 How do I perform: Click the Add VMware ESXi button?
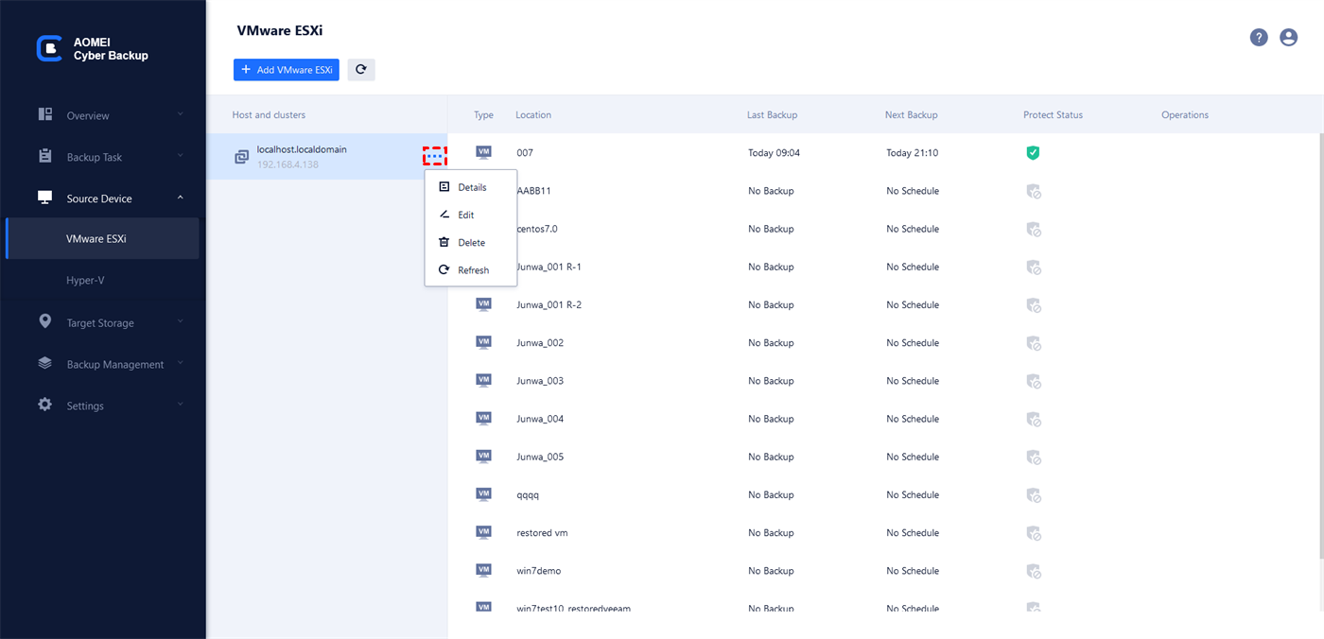click(x=287, y=70)
